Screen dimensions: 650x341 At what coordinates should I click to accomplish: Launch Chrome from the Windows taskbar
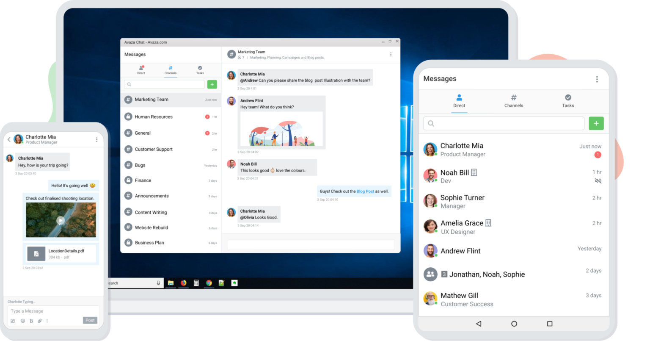(x=209, y=283)
